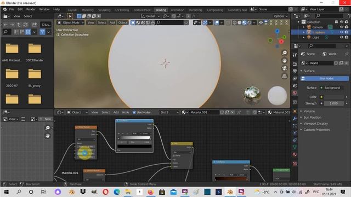Open the Window menu

point(44,9)
